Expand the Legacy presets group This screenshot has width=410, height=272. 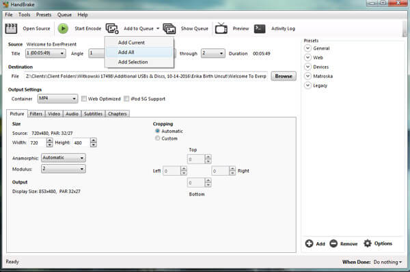pyautogui.click(x=307, y=85)
